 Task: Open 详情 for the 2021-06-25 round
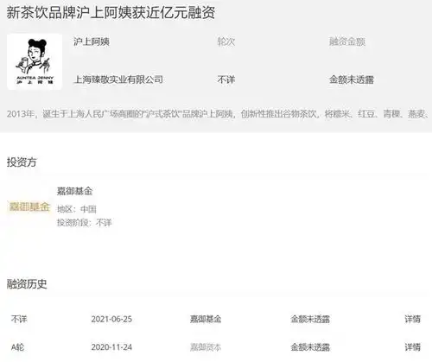(x=412, y=319)
